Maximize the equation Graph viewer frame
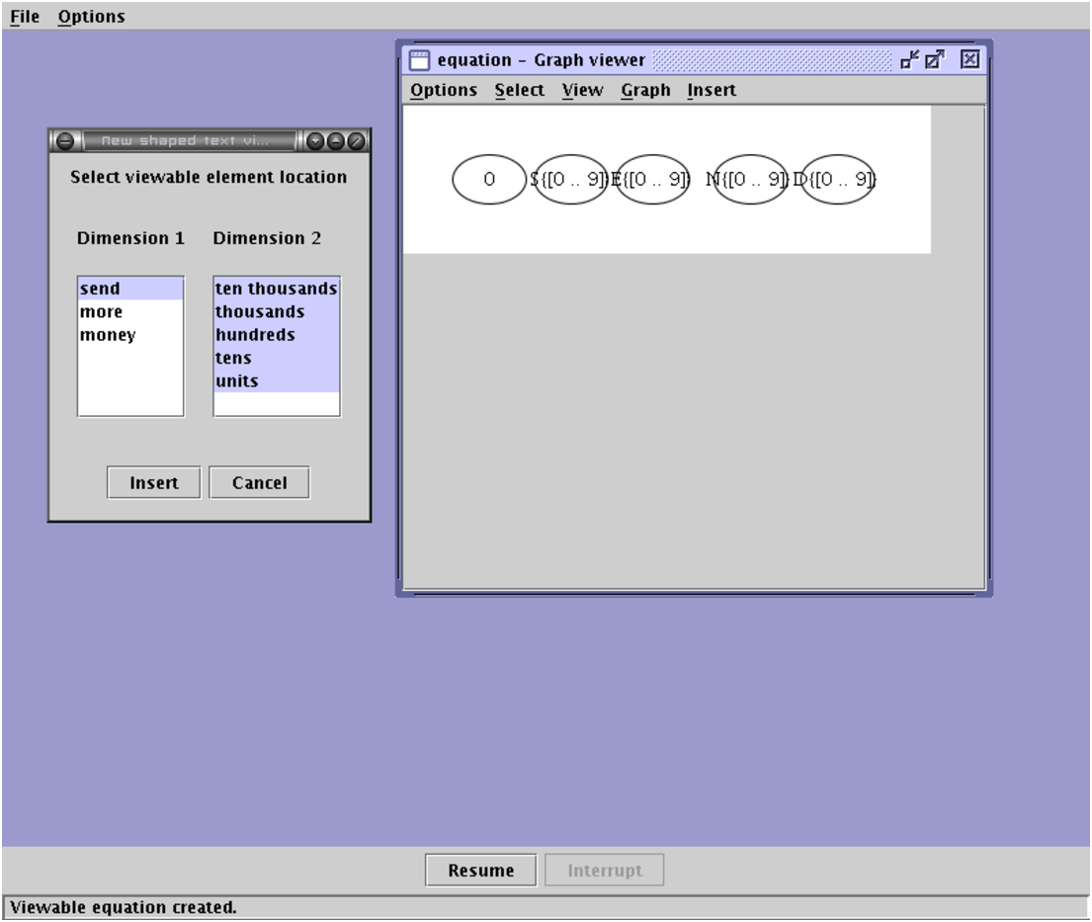This screenshot has height=922, width=1092. click(x=935, y=60)
